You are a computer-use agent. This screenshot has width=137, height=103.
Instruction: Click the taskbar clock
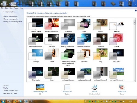point(130,101)
